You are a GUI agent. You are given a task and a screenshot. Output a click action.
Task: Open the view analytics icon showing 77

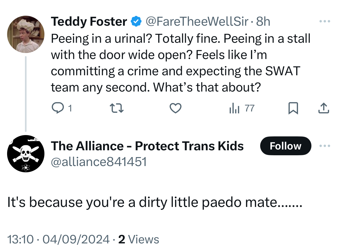(234, 108)
